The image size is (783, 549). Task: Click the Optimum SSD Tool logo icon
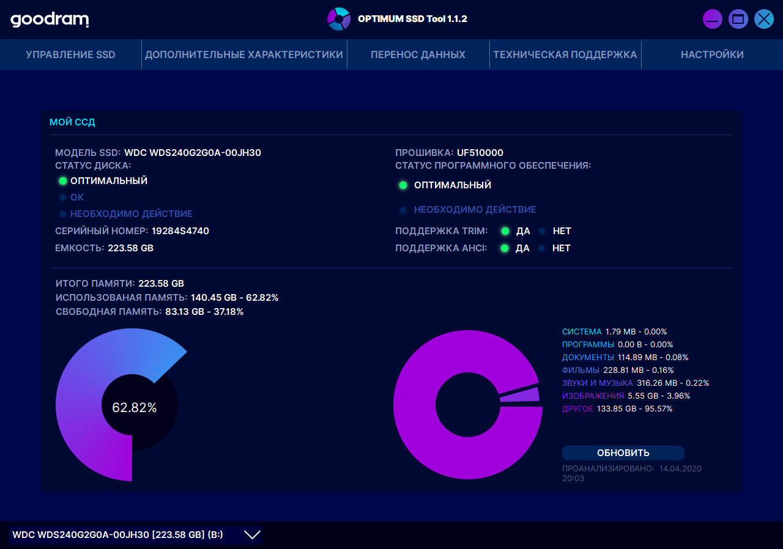[x=338, y=19]
